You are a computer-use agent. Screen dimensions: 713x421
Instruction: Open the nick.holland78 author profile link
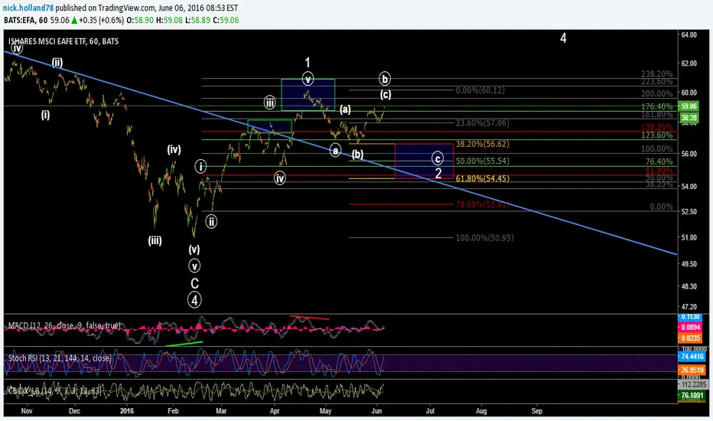point(28,8)
